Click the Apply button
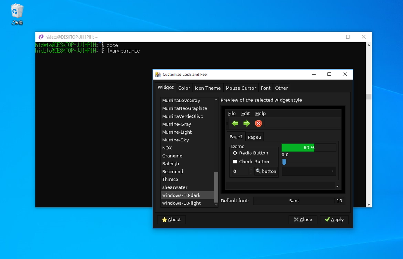The width and height of the screenshot is (403, 259). (x=334, y=219)
